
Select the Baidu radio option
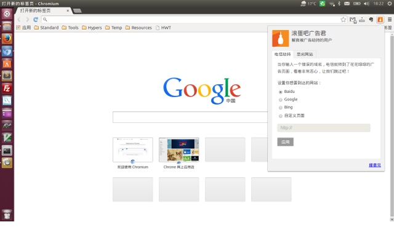coord(281,92)
